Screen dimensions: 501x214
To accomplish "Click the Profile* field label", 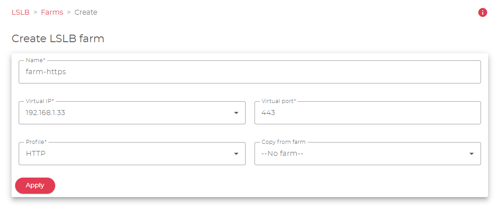I will coord(36,142).
